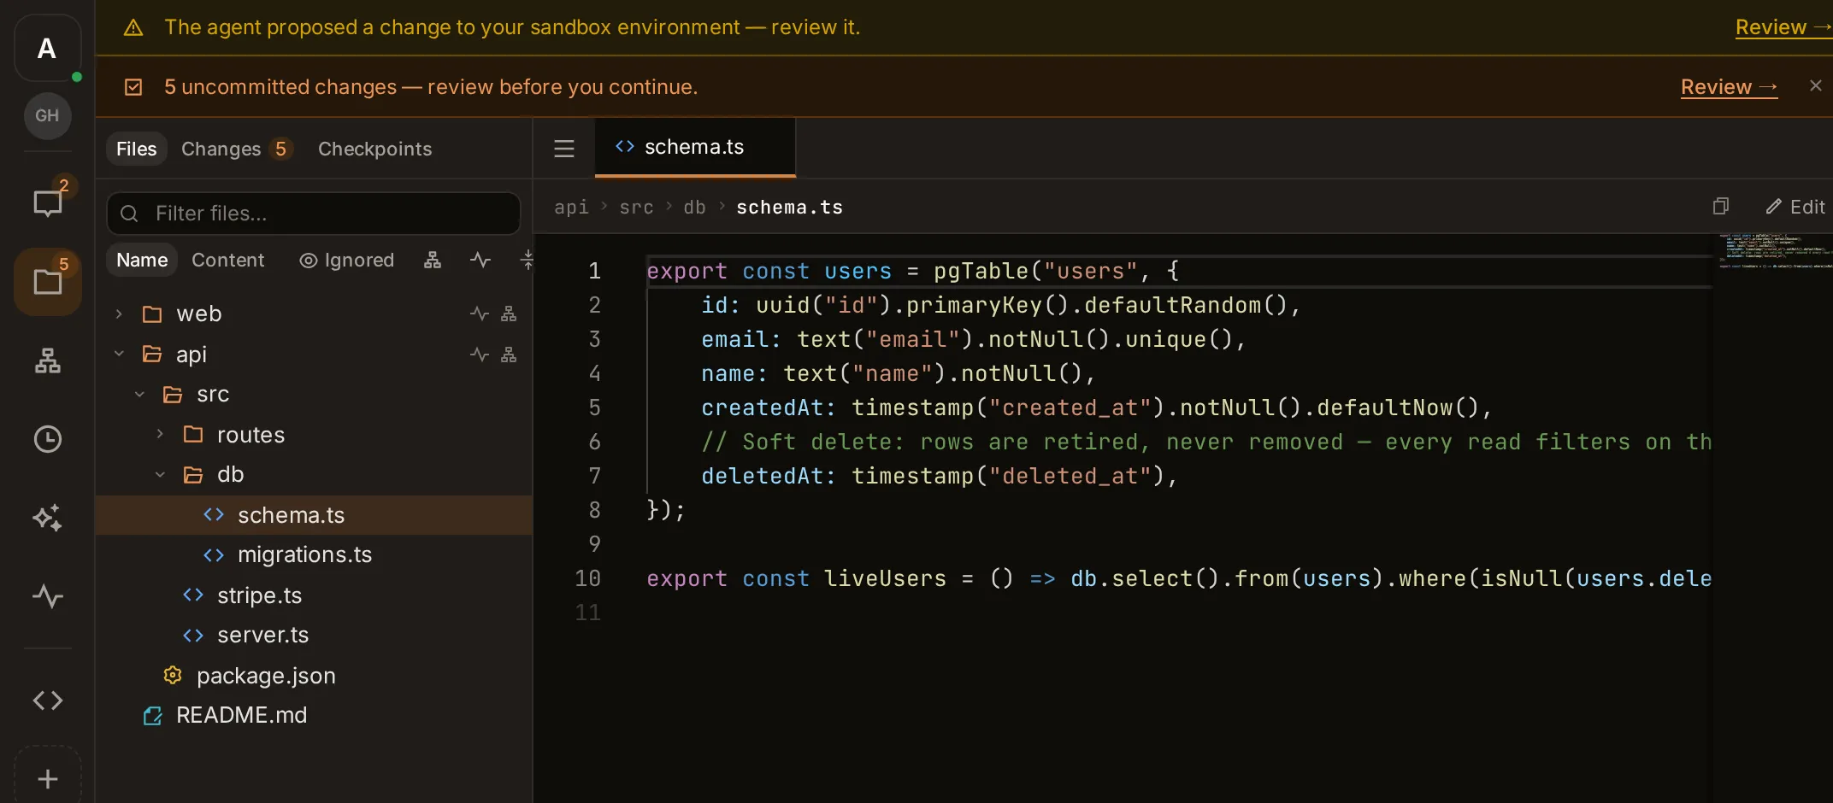Select the GH account avatar
This screenshot has height=803, width=1833.
pyautogui.click(x=47, y=115)
